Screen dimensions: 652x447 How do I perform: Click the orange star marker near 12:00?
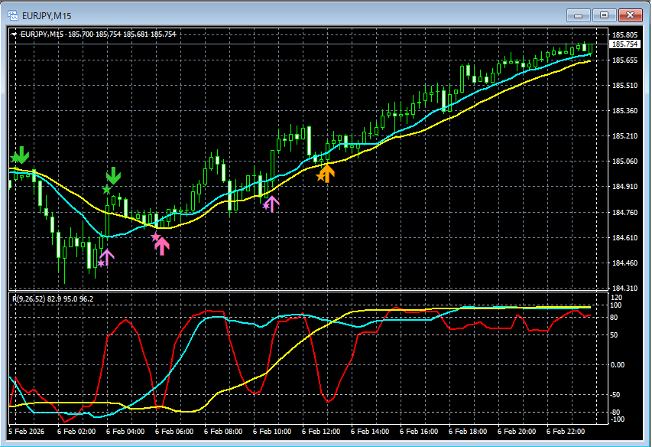pos(320,177)
